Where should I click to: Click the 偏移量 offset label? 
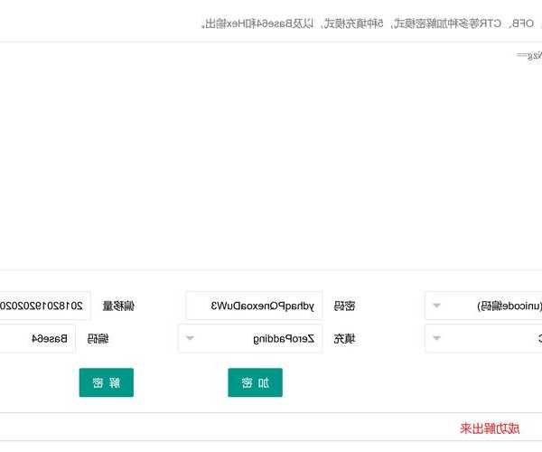click(x=118, y=306)
